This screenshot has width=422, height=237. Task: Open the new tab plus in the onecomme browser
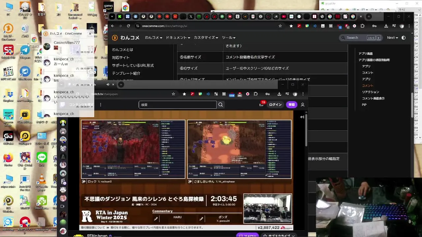369,16
